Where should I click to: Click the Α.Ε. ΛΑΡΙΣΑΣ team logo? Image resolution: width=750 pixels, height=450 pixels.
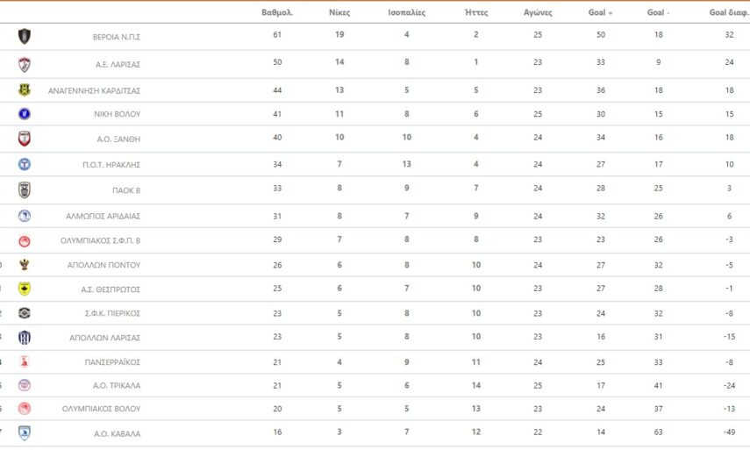coord(25,64)
